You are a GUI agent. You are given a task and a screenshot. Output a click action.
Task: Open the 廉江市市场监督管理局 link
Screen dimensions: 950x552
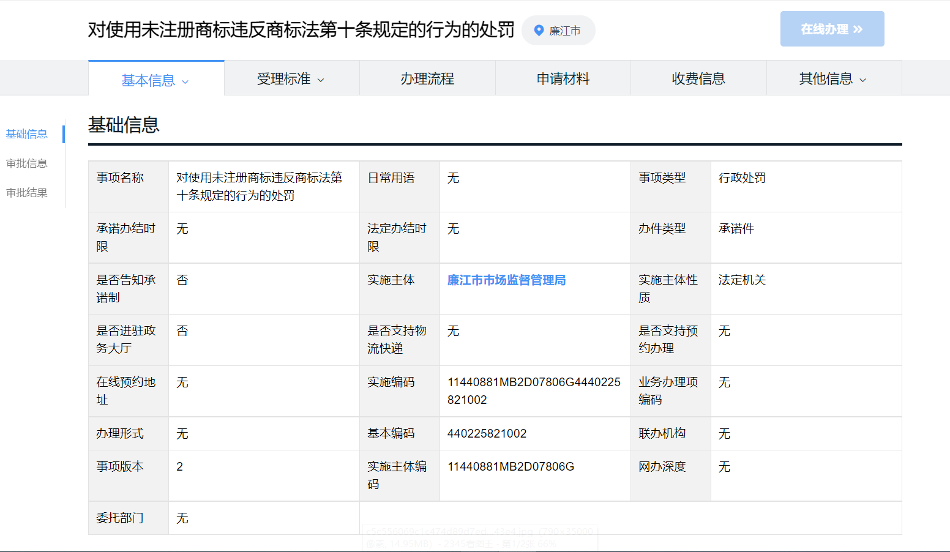coord(506,280)
